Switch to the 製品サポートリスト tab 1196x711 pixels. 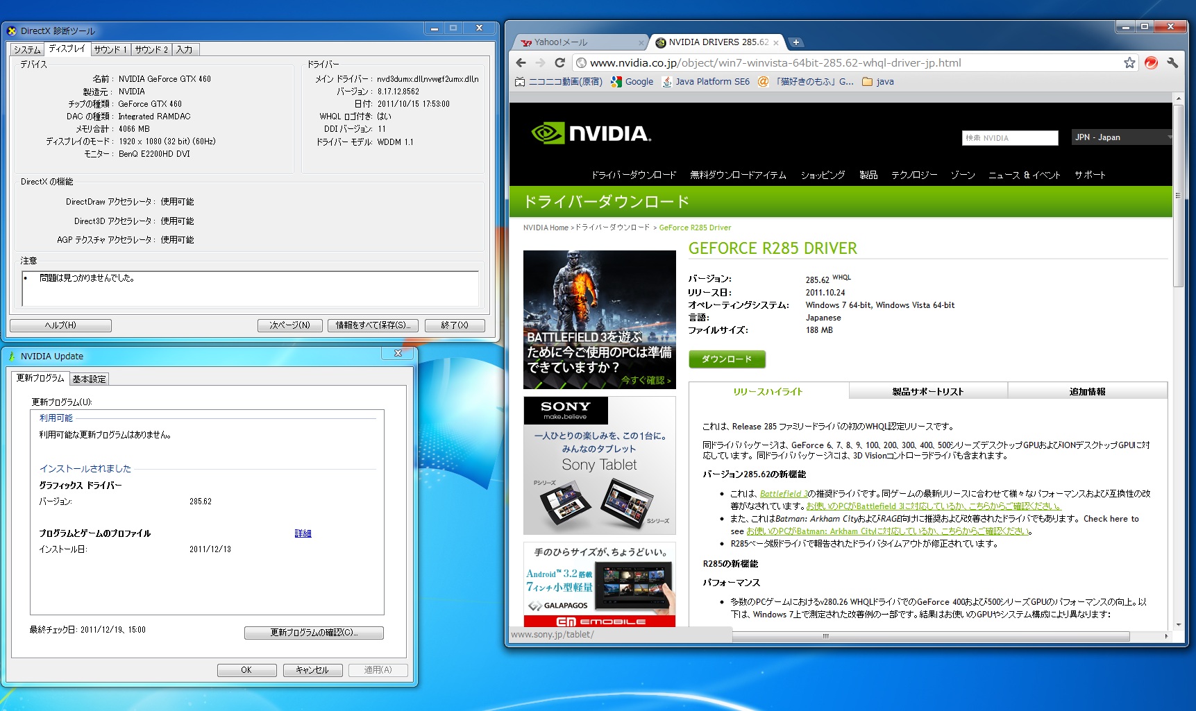[x=927, y=392]
